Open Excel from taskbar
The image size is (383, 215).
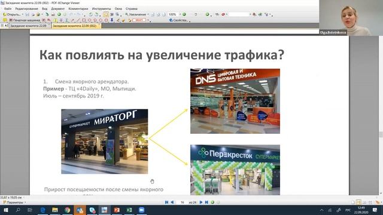pyautogui.click(x=129, y=210)
